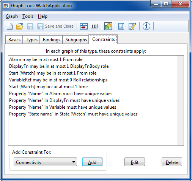
Task: Open the symbol editor shapes icon
Action: click(x=108, y=26)
